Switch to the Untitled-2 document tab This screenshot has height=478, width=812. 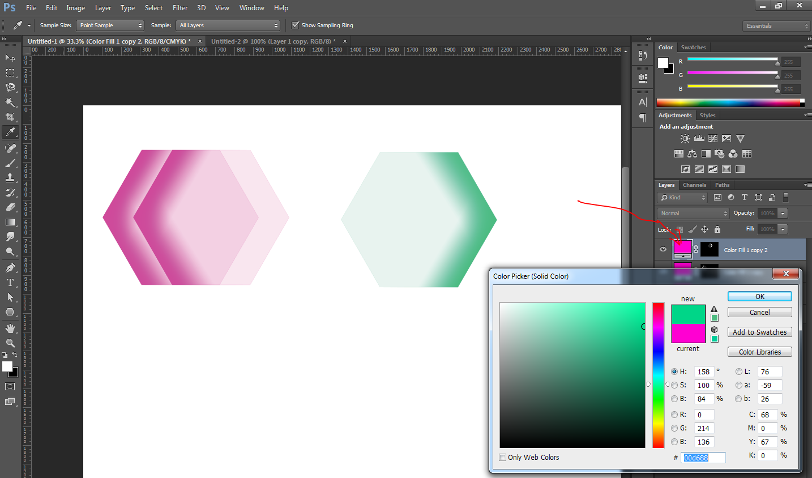273,41
